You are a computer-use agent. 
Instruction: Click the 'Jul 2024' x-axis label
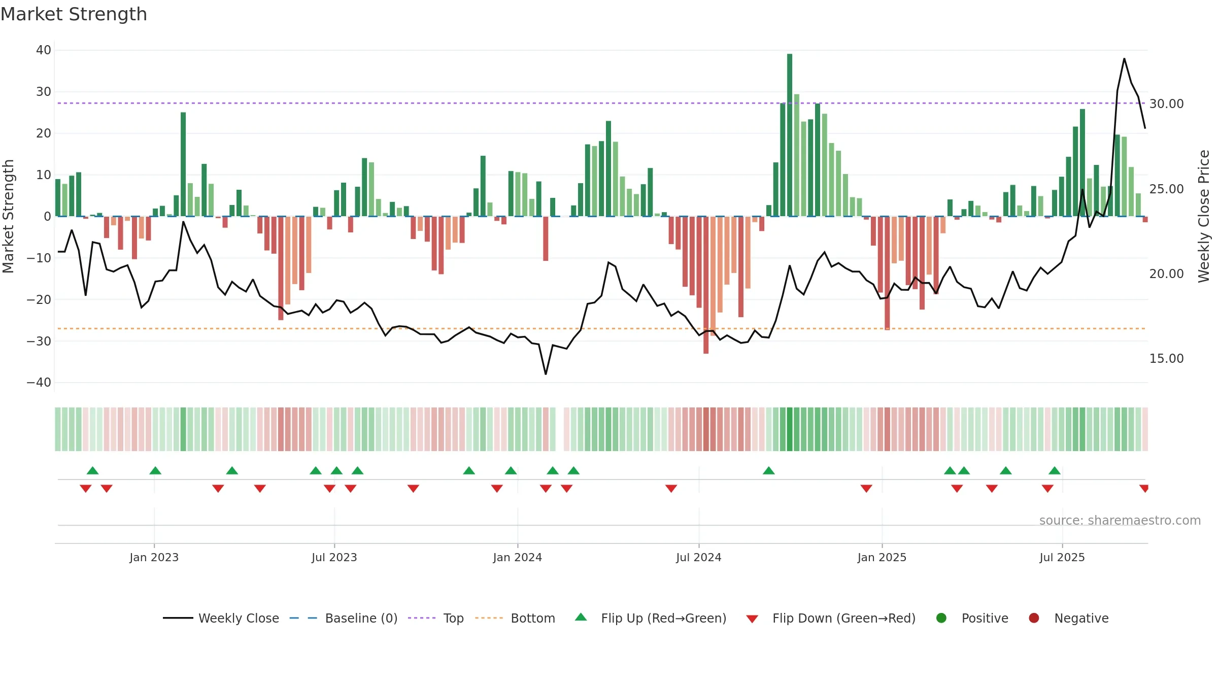pos(699,557)
